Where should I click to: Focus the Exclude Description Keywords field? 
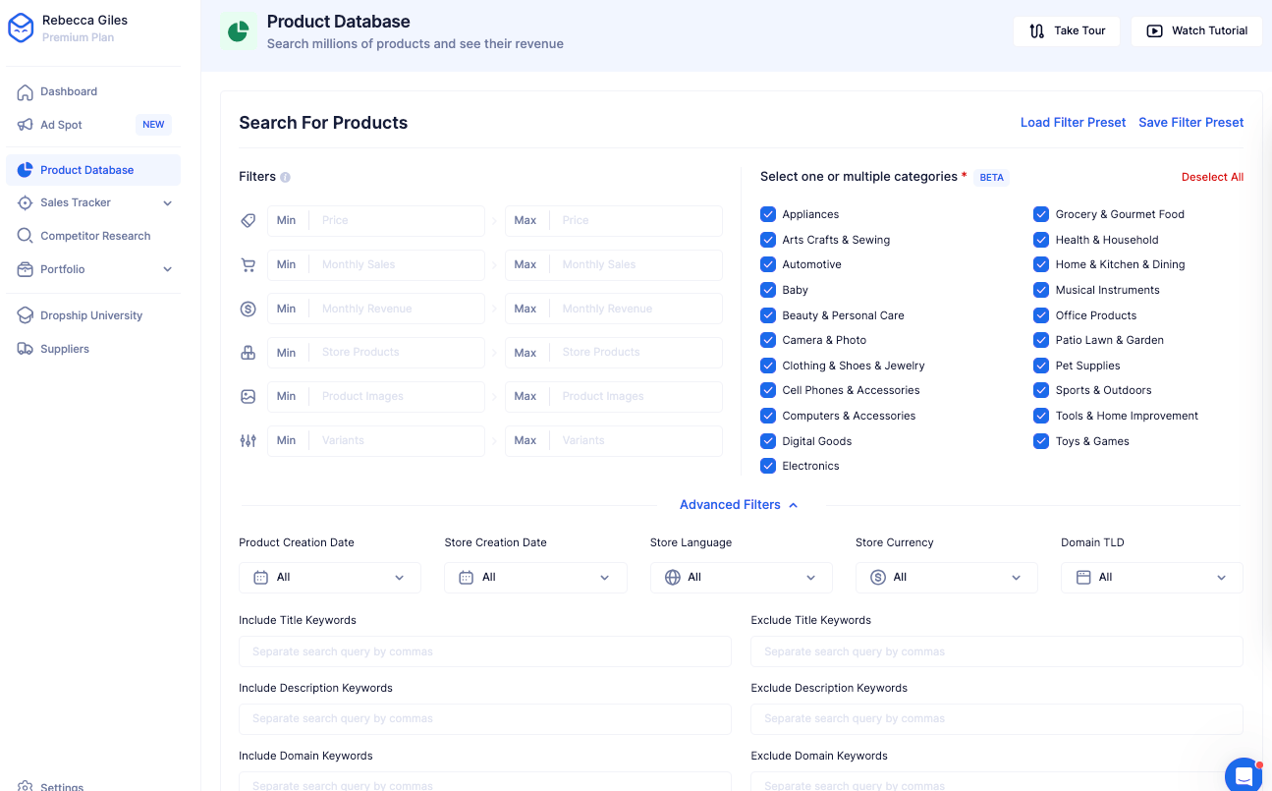997,719
